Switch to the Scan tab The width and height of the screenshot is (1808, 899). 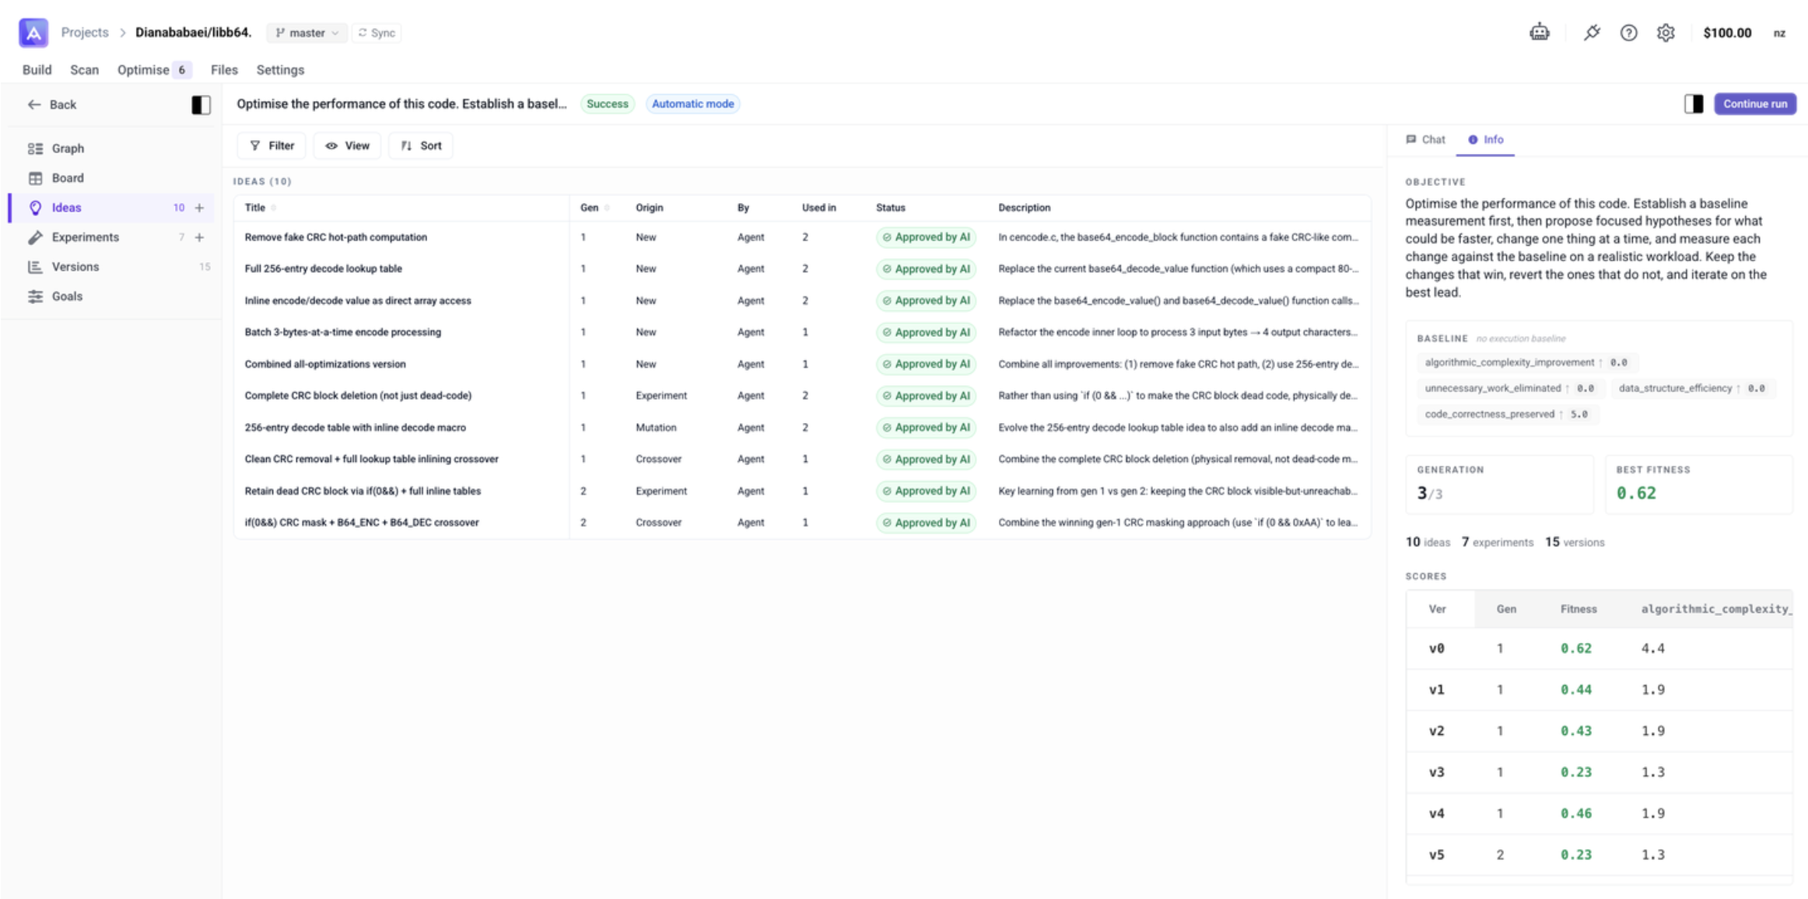[x=84, y=69]
